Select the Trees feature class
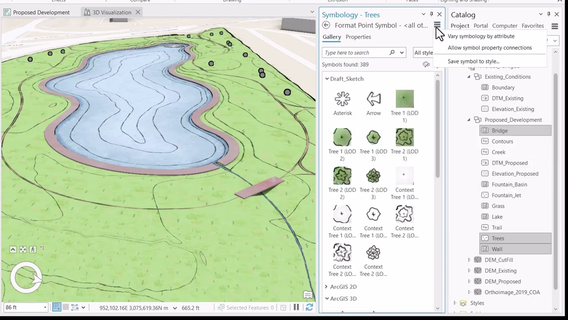The height and width of the screenshot is (320, 568). click(515, 238)
